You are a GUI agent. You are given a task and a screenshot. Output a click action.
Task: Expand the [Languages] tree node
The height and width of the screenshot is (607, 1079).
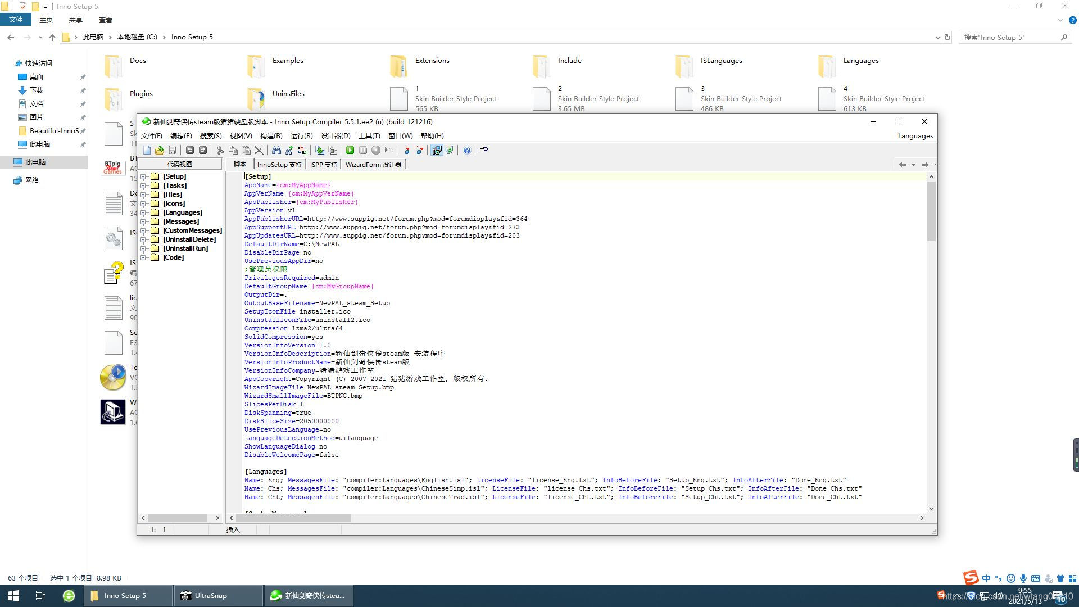[143, 212]
